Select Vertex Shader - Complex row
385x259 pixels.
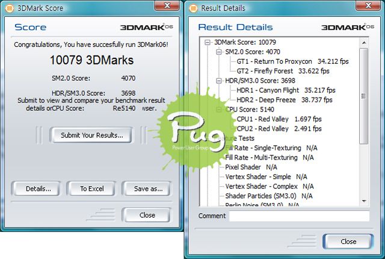(269, 186)
